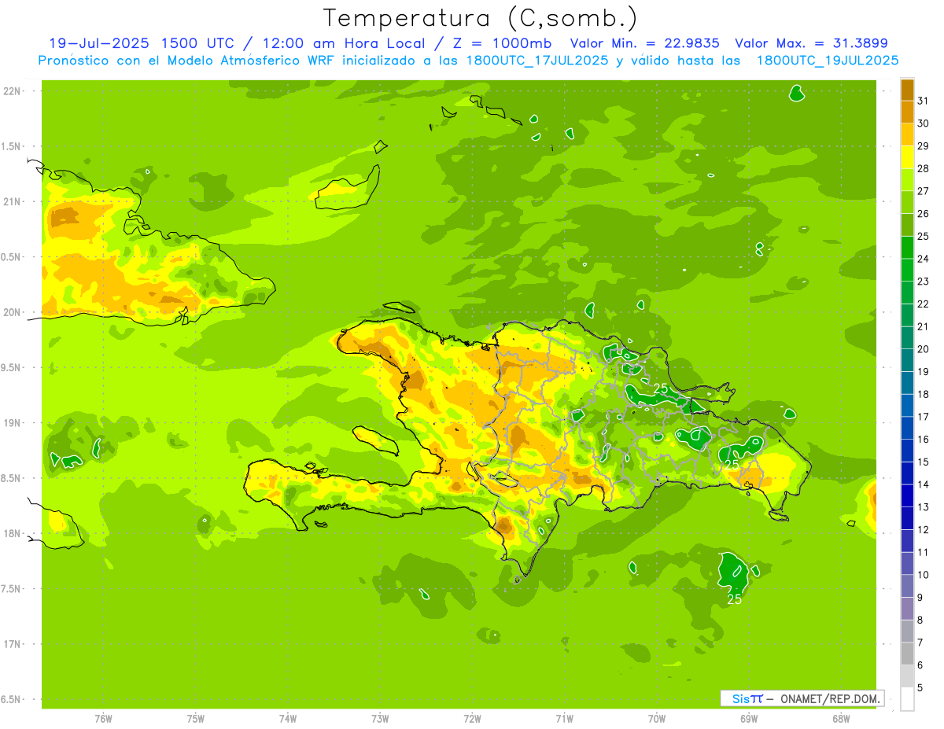Click the 'Valor Min. = 22.9835' readout
Screen dimensions: 944x729
point(644,43)
